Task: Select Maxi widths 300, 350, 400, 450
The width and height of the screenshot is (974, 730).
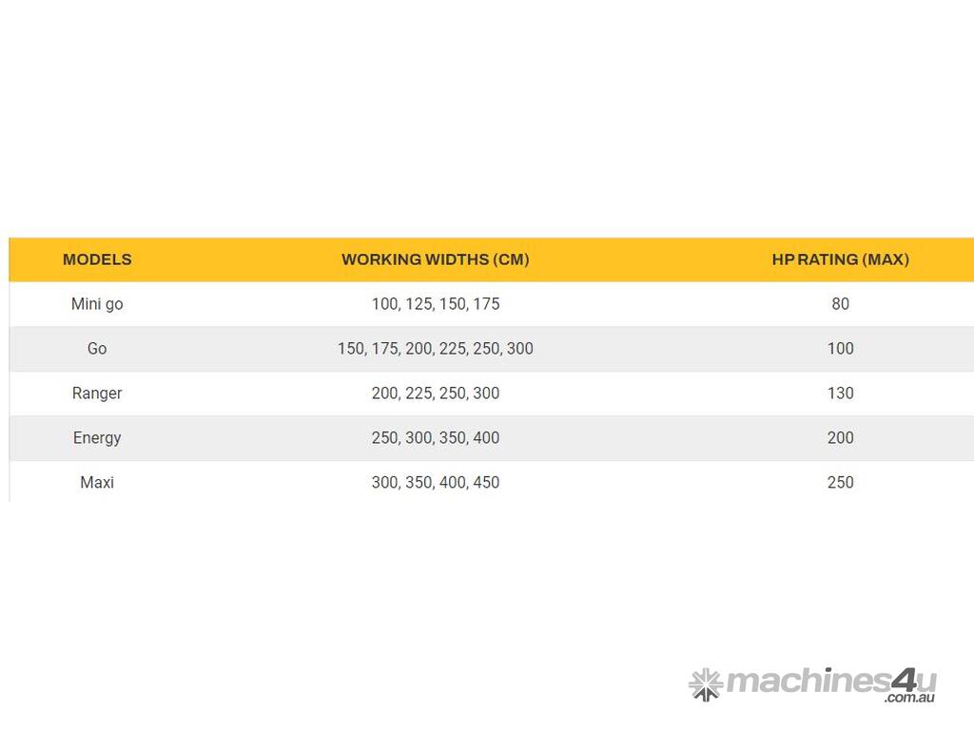Action: point(436,483)
